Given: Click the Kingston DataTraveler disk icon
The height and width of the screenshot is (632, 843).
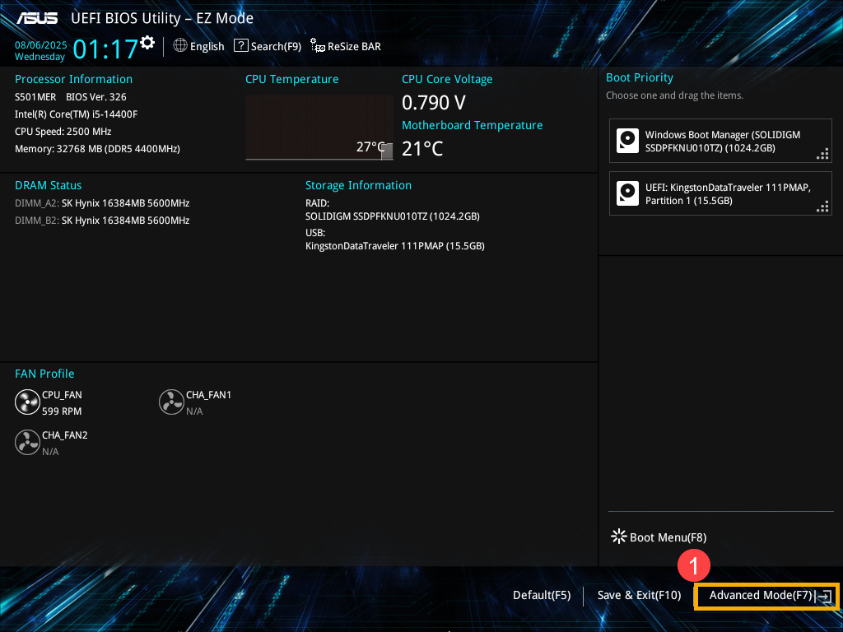Looking at the screenshot, I should (627, 193).
